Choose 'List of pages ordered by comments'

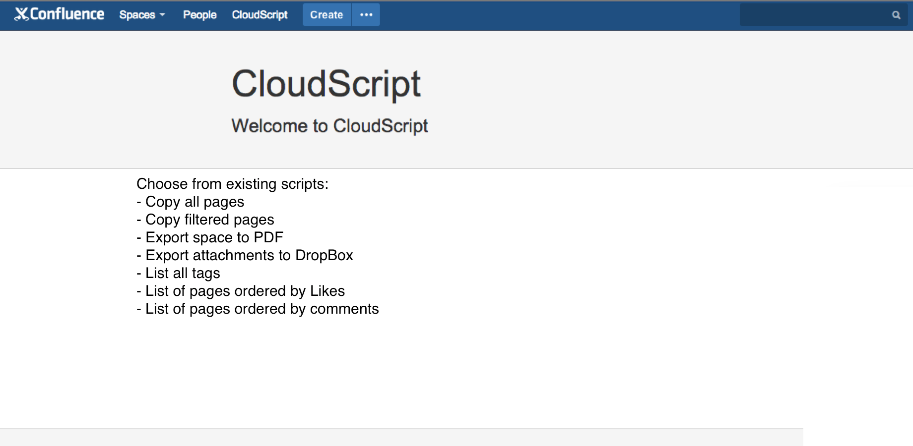(x=262, y=309)
